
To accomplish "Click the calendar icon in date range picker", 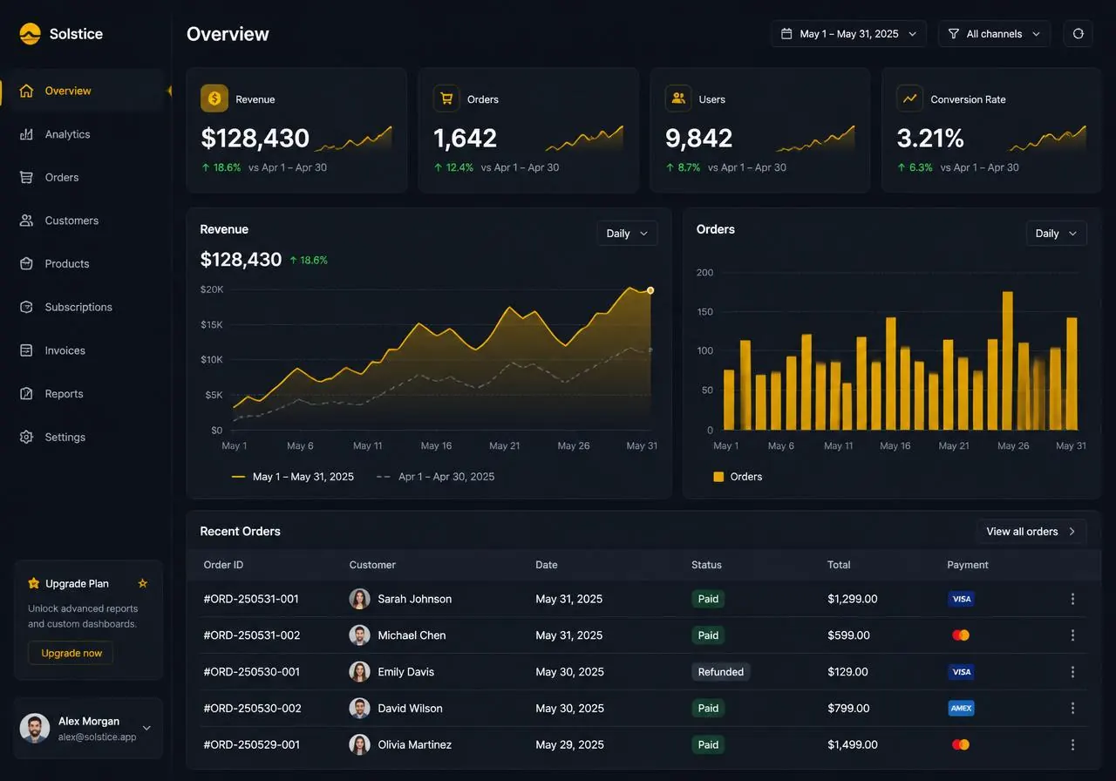I will (x=786, y=34).
